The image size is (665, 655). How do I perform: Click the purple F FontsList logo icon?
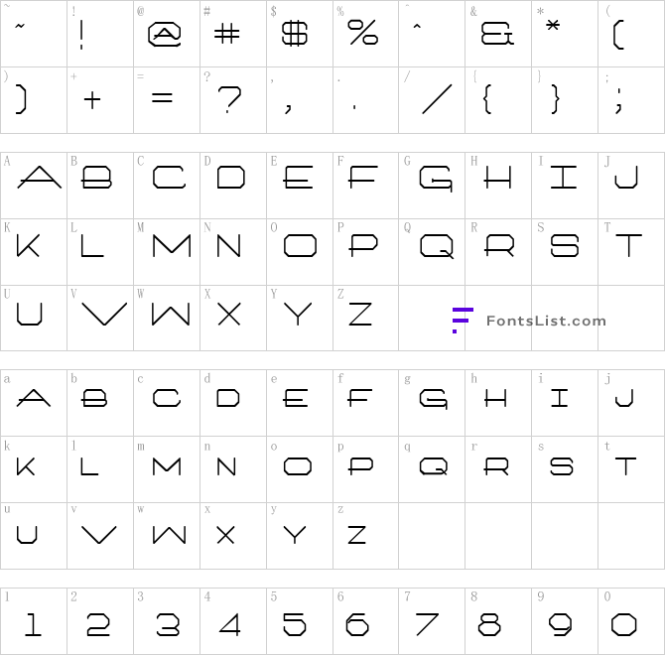[463, 321]
